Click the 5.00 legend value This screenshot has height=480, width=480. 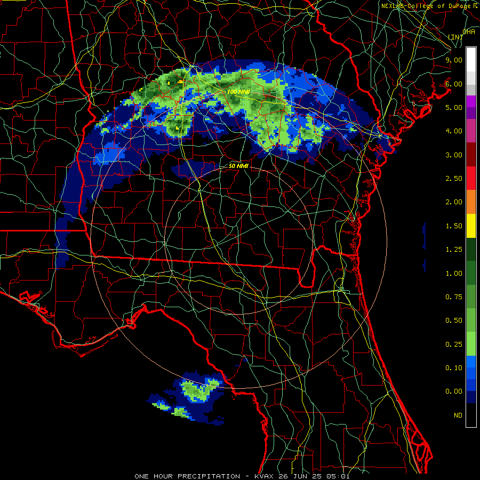(454, 107)
